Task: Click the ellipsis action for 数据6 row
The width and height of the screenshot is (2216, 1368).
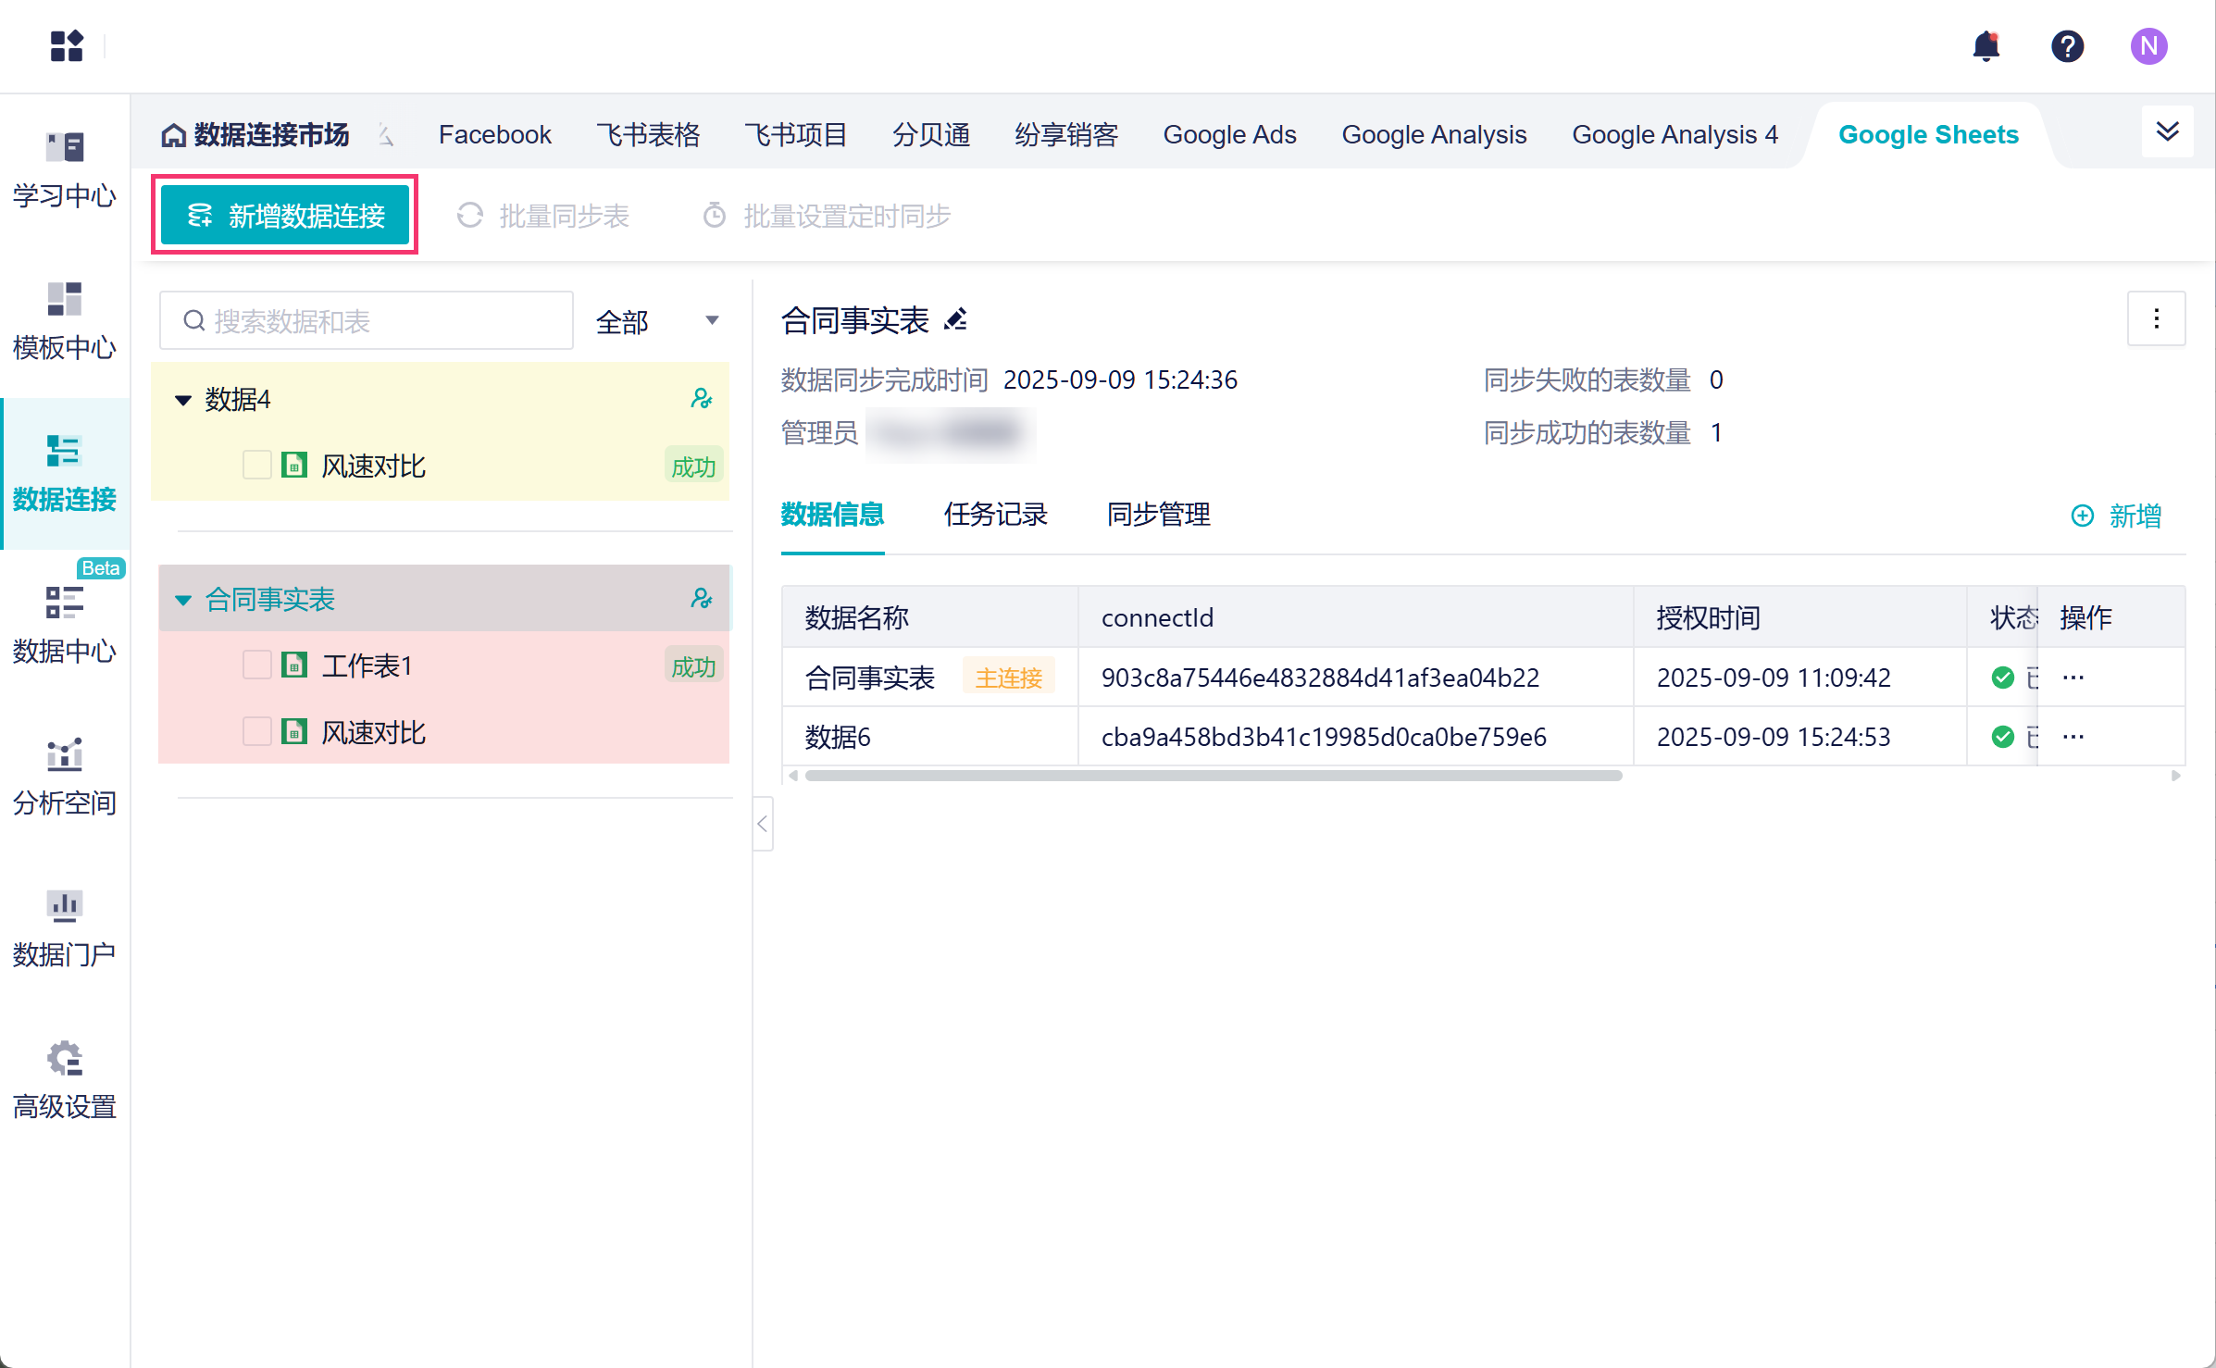Action: click(2073, 737)
